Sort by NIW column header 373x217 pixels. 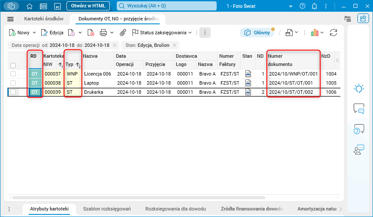48,64
